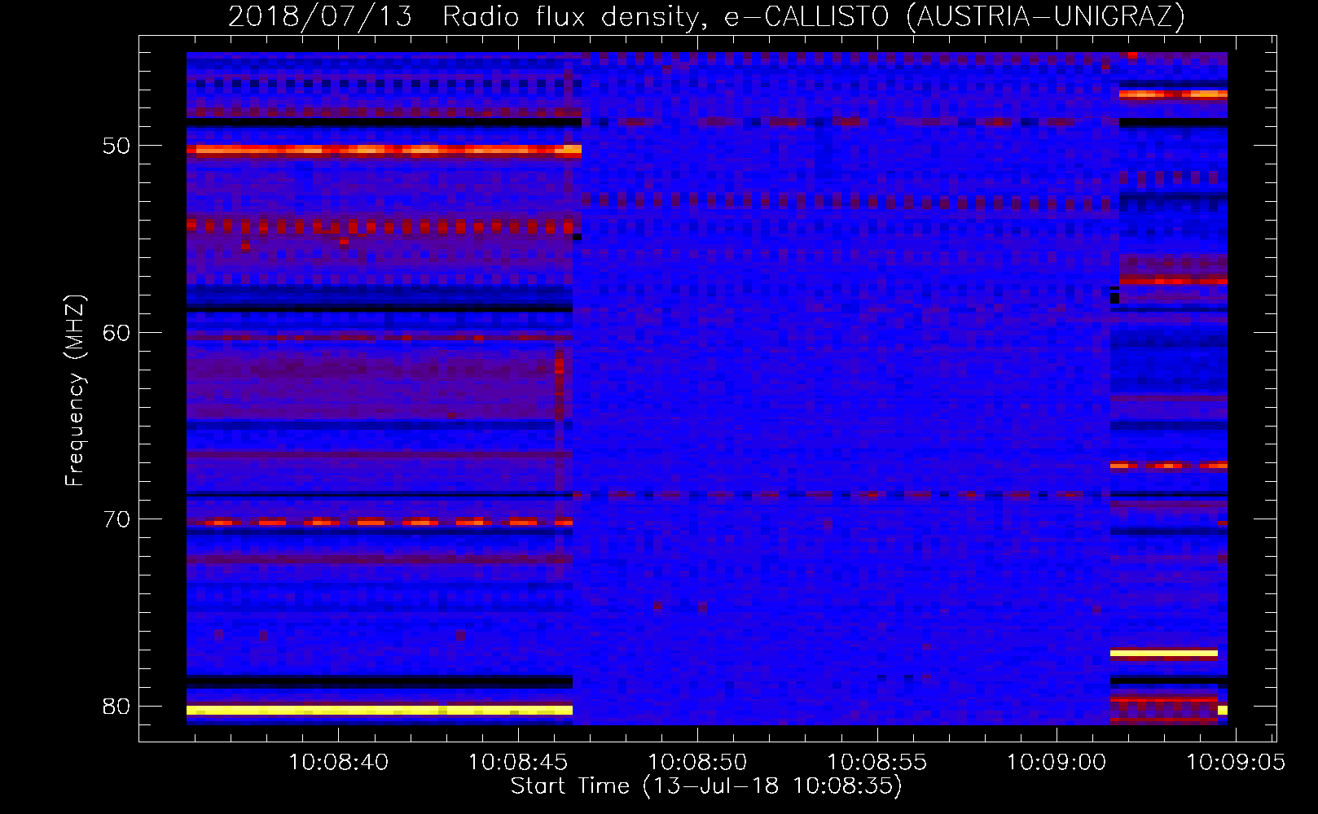This screenshot has width=1318, height=814.
Task: Click the 10:08:40 time tick label
Action: point(339,763)
